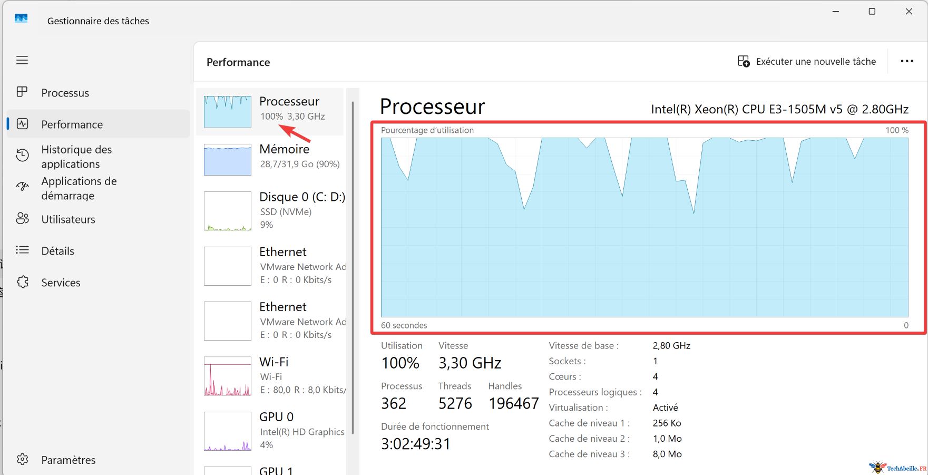This screenshot has width=928, height=475.
Task: Open the three-dot more options menu
Action: point(907,61)
